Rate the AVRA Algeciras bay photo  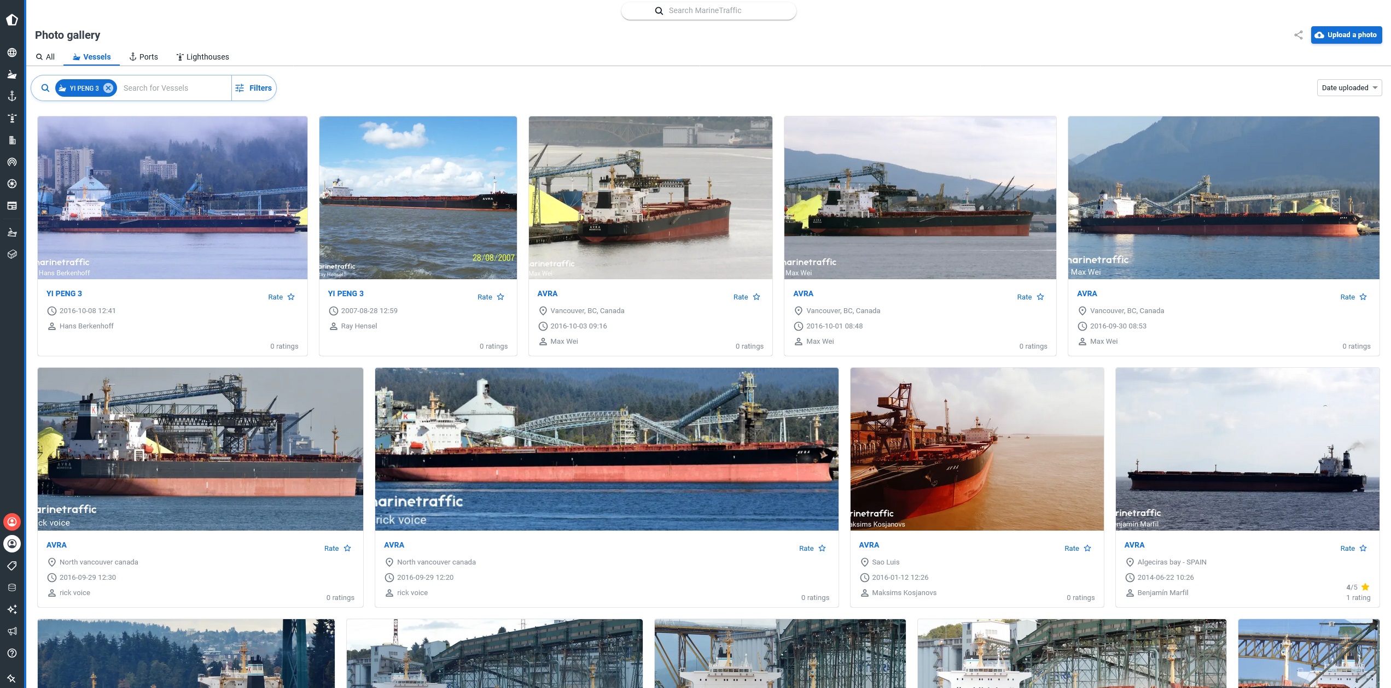1353,548
